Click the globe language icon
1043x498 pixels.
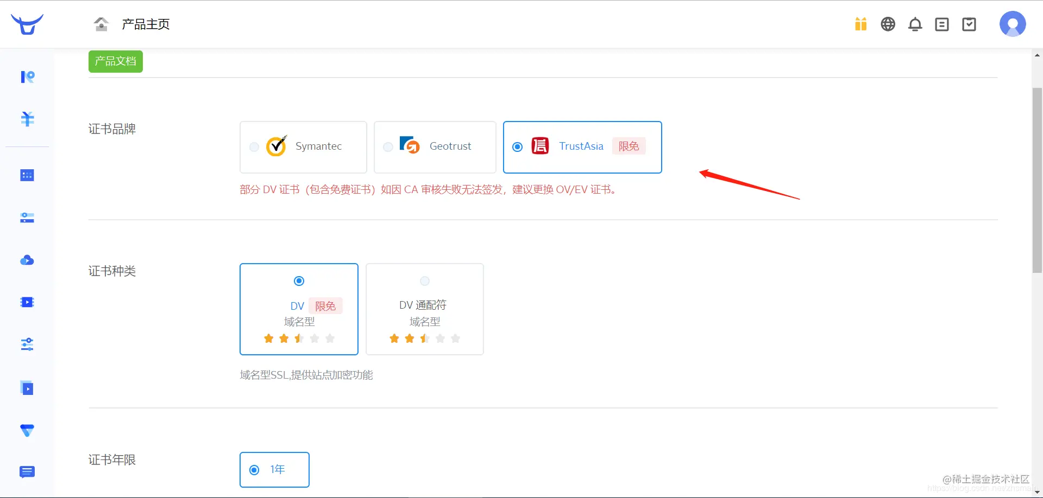pyautogui.click(x=888, y=24)
